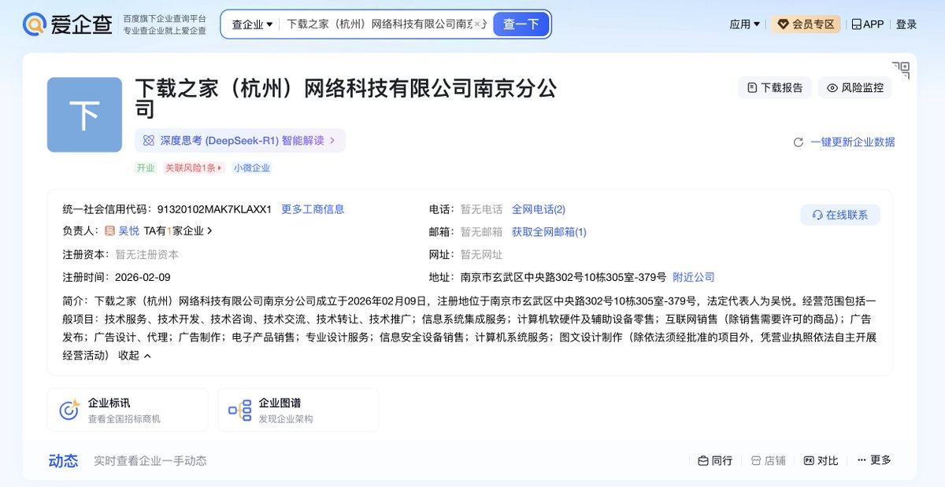
Task: Click 更多工商信息 link
Action: click(x=313, y=209)
